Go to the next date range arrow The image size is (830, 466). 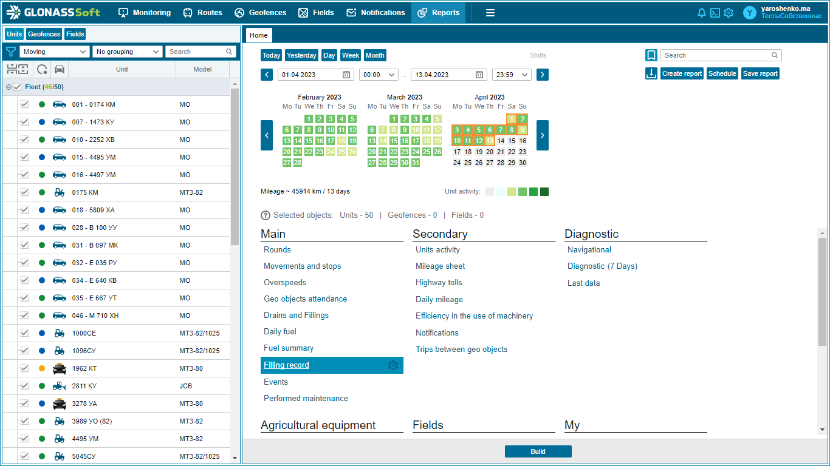(543, 75)
